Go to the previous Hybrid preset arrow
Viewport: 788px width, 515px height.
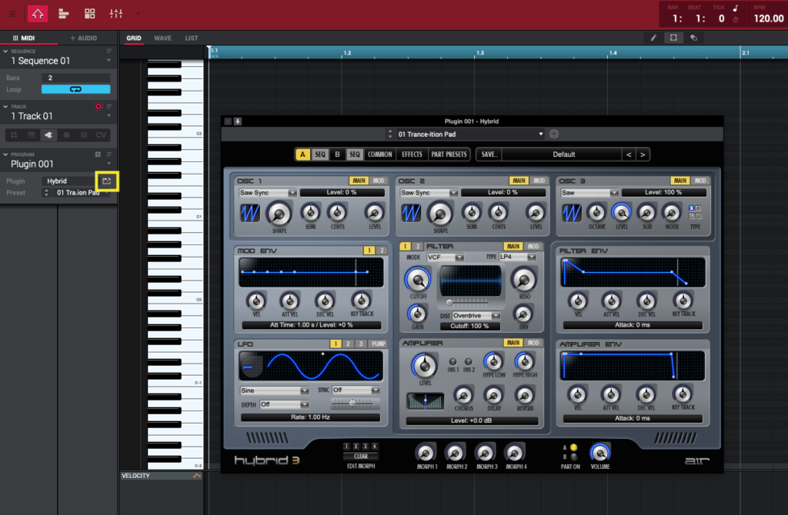629,154
